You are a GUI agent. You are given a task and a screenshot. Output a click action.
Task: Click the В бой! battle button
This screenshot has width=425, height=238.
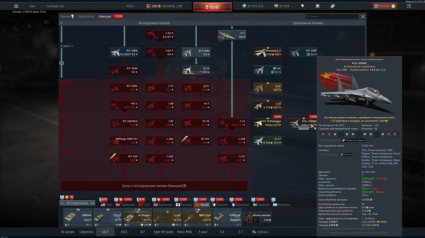tap(212, 7)
